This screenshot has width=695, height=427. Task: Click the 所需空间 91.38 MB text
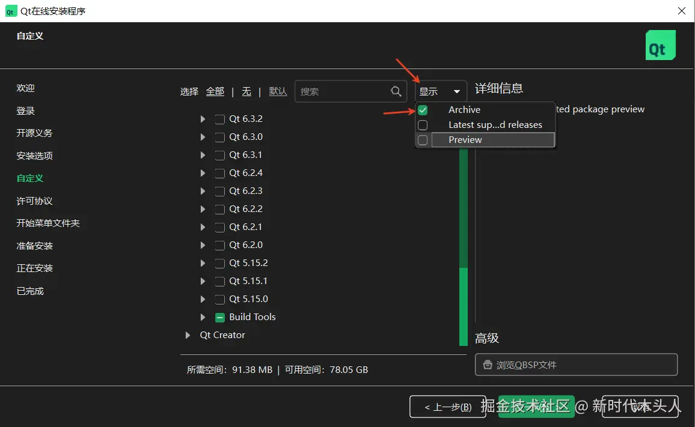click(230, 369)
